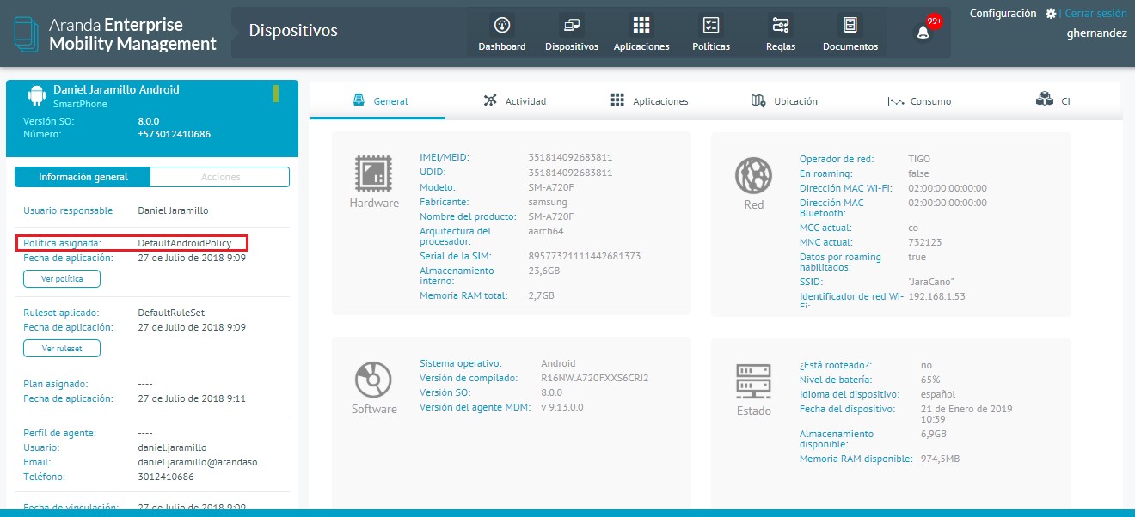The height and width of the screenshot is (517, 1135).
Task: Switch to the Consumo tab
Action: [x=919, y=101]
